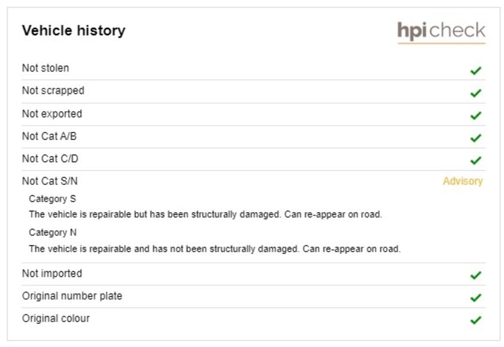Select the Category S heading
Image resolution: width=504 pixels, height=347 pixels.
[x=52, y=199]
